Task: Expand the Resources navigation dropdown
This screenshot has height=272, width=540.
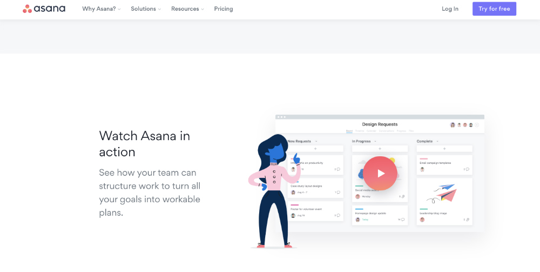Action: pos(187,9)
